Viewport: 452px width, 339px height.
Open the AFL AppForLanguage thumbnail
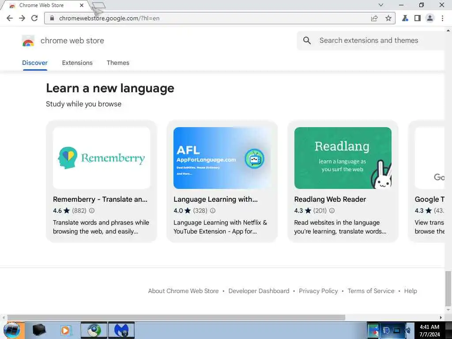click(x=222, y=158)
